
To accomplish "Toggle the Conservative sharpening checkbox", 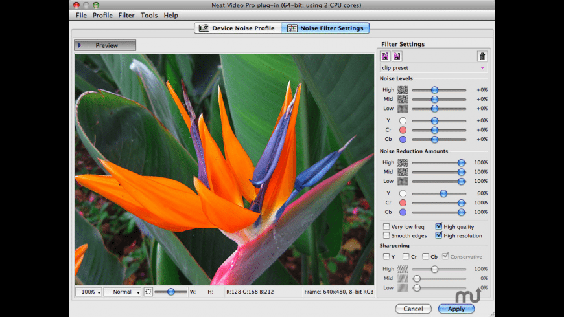I will pos(445,256).
